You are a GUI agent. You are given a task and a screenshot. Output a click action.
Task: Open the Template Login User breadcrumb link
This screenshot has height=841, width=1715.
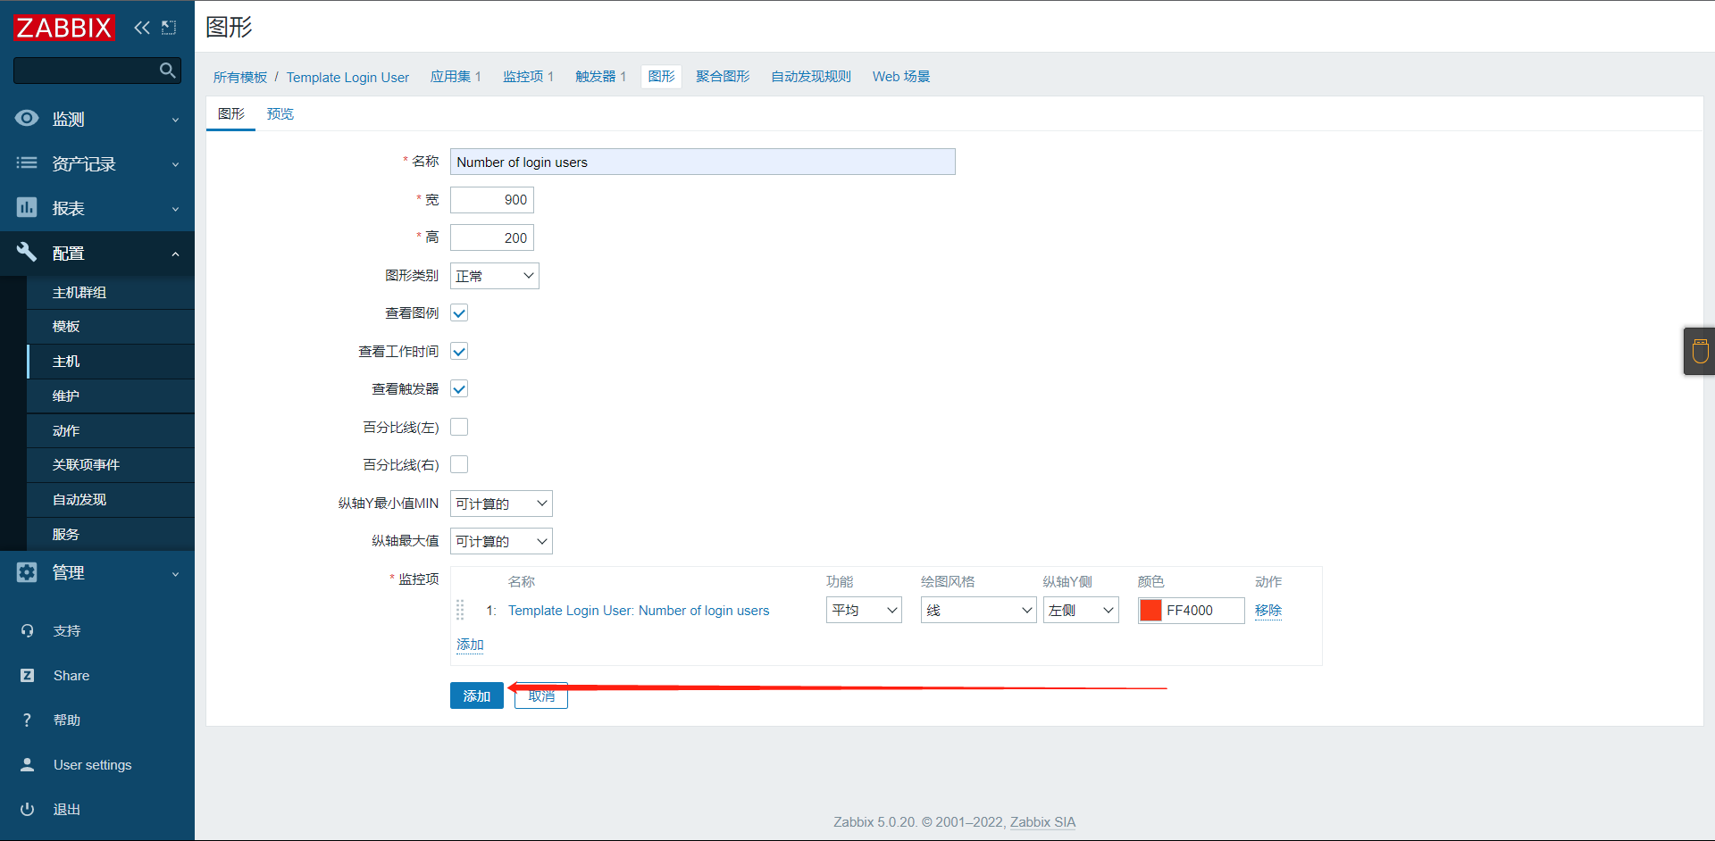pyautogui.click(x=347, y=77)
